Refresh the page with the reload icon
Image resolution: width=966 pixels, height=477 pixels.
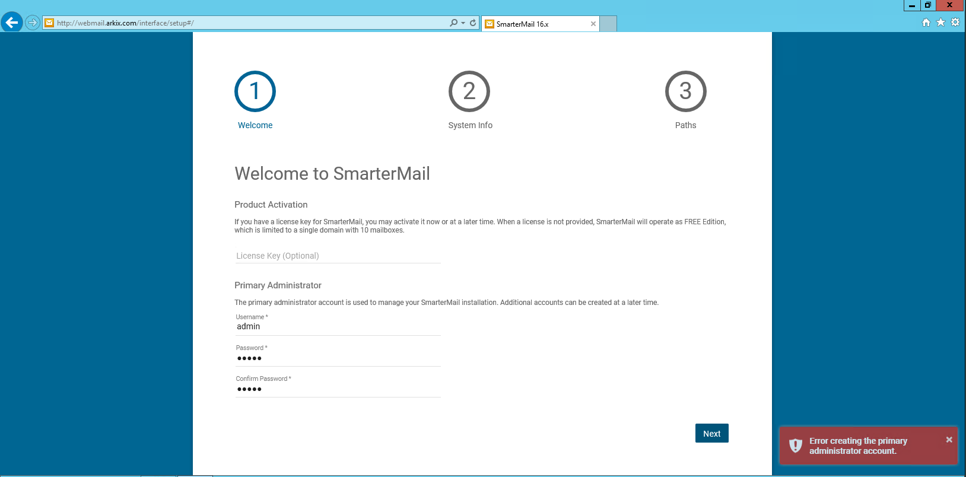tap(473, 23)
